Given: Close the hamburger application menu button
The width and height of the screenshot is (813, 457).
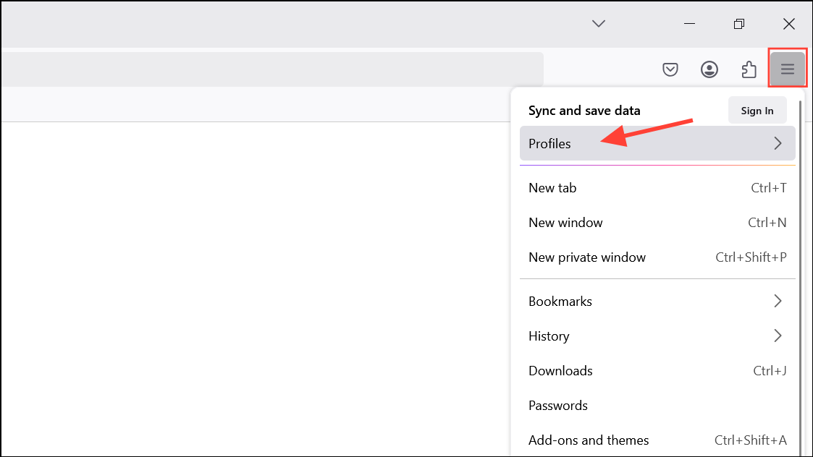Looking at the screenshot, I should (787, 69).
